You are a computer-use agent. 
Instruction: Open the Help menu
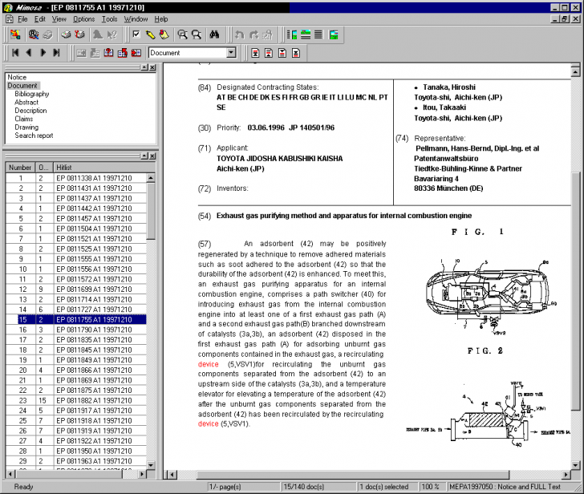pos(161,19)
